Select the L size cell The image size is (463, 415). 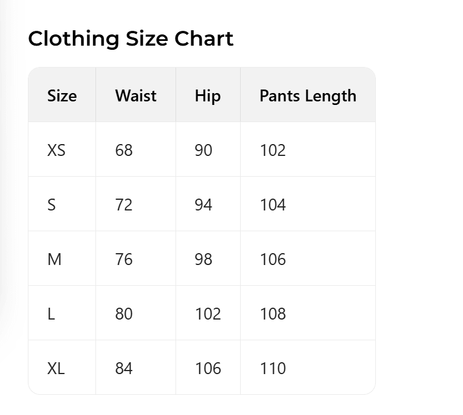click(x=51, y=314)
